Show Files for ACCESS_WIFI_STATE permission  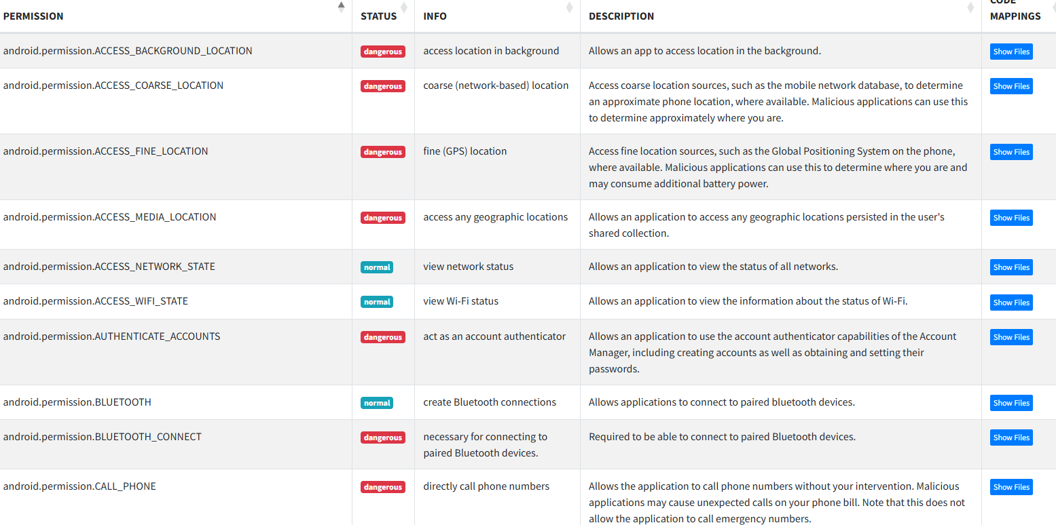pyautogui.click(x=1011, y=303)
